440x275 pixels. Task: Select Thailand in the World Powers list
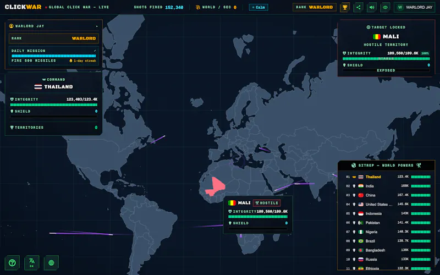[x=386, y=177]
